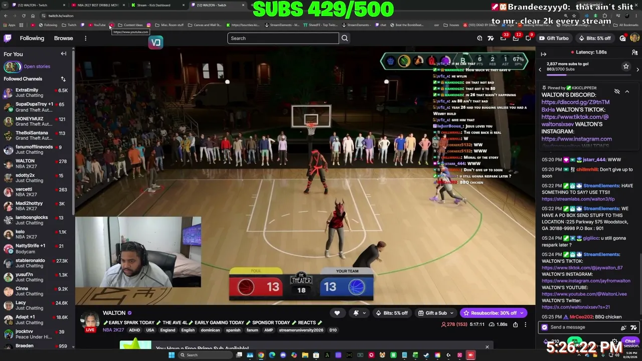Sort the Followed Channels list
This screenshot has height=361, width=642.
[x=63, y=79]
